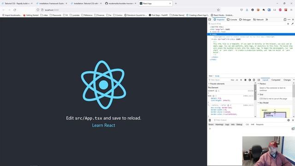The width and height of the screenshot is (295, 166).
Task: Toggle :hov pseudo-class panel
Action: [232, 80]
